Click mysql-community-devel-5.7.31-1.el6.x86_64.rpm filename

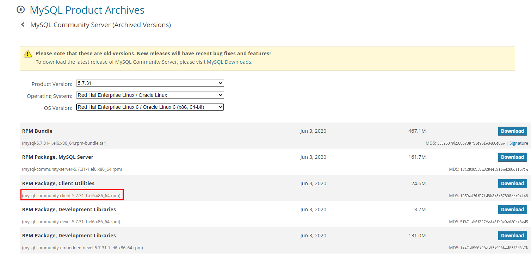click(71, 222)
